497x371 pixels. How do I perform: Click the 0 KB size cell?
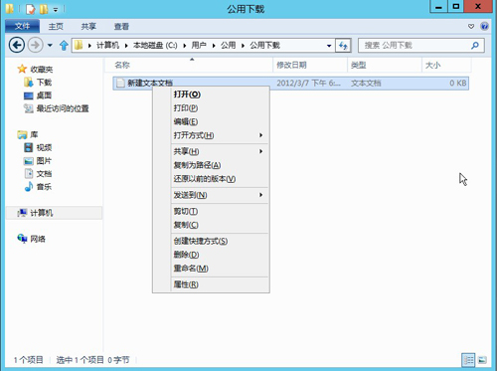458,84
